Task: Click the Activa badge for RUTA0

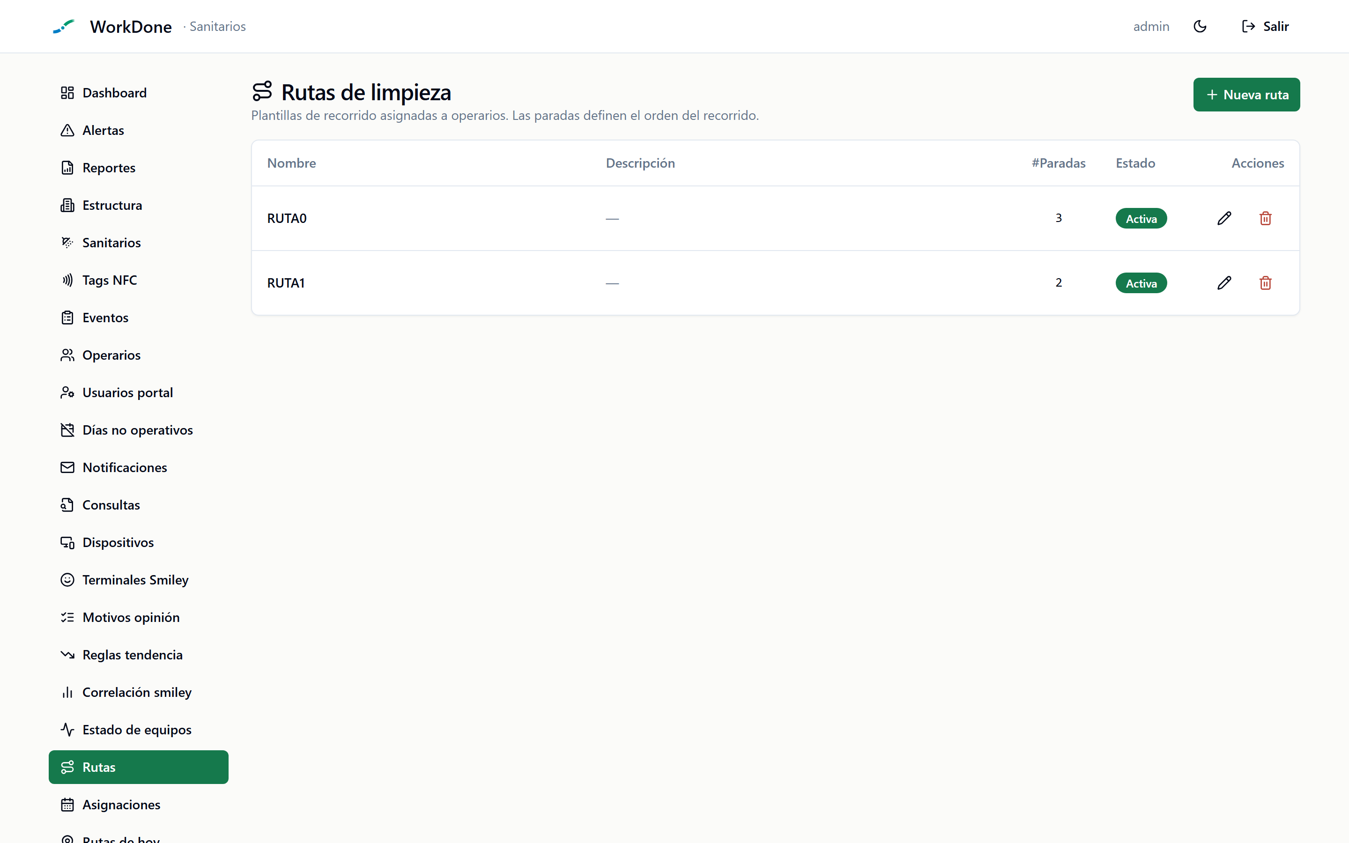Action: [x=1141, y=219]
